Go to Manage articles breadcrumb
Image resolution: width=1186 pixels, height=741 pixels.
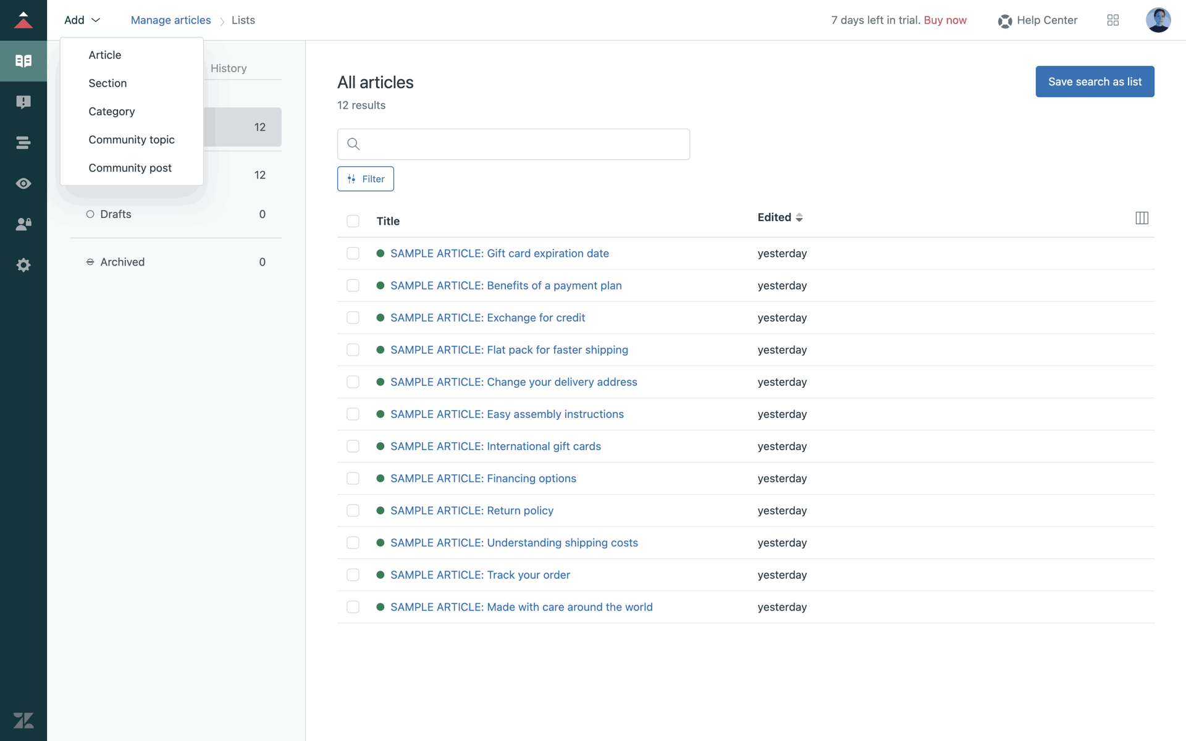(x=170, y=20)
